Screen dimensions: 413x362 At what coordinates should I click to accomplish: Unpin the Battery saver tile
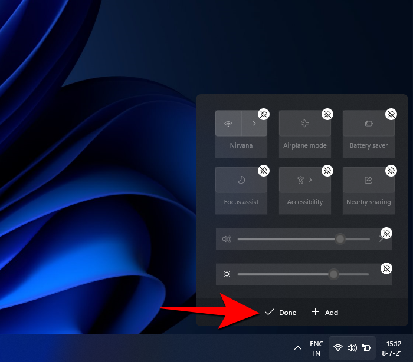click(391, 114)
